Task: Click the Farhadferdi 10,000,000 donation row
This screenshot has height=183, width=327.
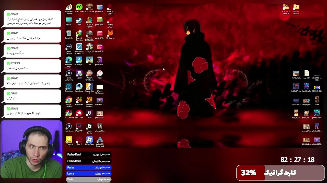Action: click(89, 161)
